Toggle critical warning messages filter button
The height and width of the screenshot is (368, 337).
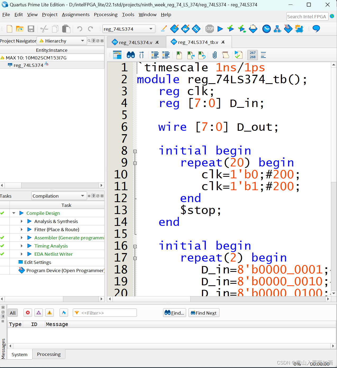pyautogui.click(x=39, y=313)
